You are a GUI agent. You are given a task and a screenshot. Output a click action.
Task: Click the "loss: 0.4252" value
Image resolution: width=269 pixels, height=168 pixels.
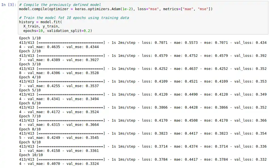155,68
